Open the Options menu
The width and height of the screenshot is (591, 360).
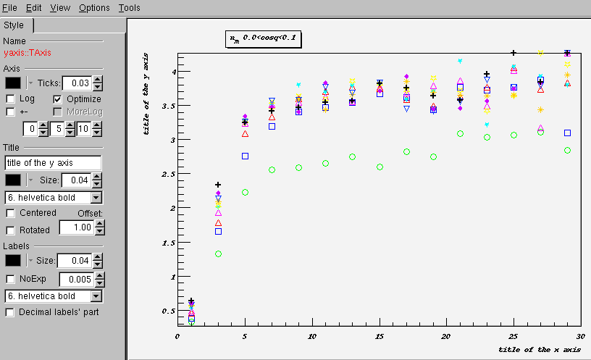point(94,8)
